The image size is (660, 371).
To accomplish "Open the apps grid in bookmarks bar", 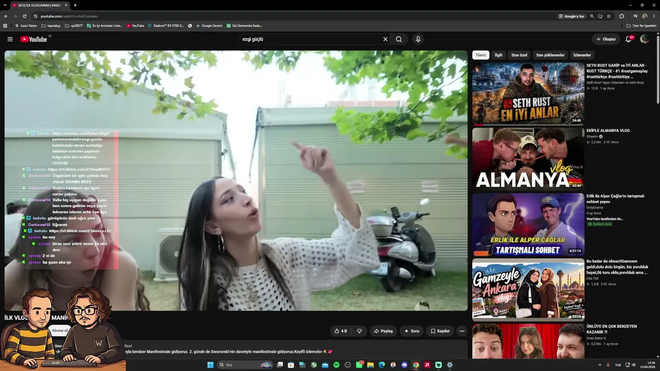I will coord(6,25).
